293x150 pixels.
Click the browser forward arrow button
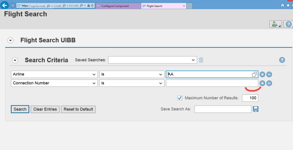12,6
